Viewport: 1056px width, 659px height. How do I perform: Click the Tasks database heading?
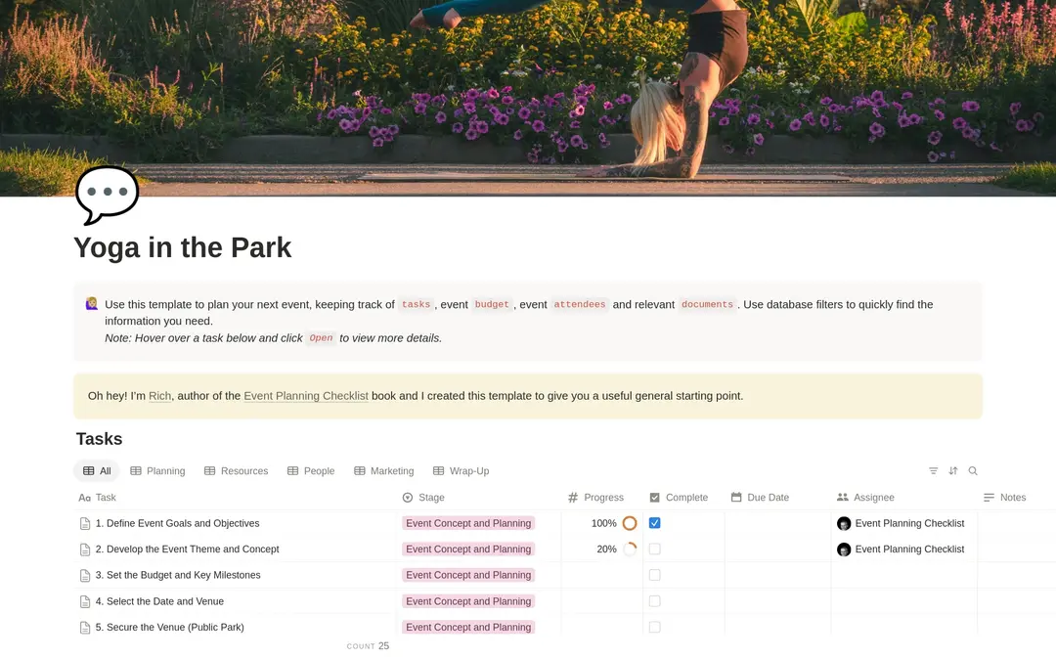click(99, 439)
